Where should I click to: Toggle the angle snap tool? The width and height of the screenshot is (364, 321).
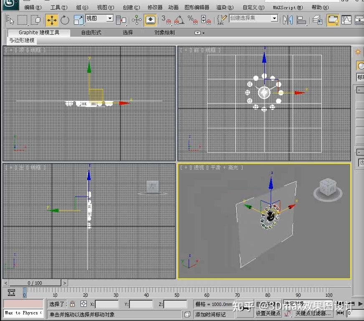pos(179,19)
